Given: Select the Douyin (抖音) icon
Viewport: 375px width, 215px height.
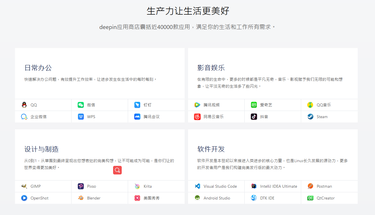Looking at the screenshot, I should (254, 116).
